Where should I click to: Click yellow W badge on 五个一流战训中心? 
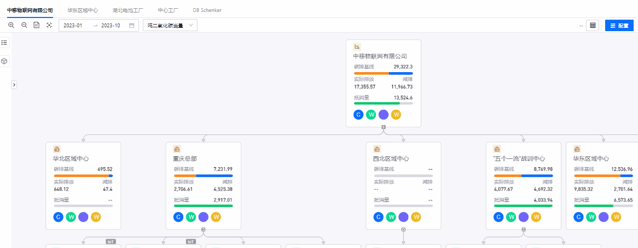(536, 217)
